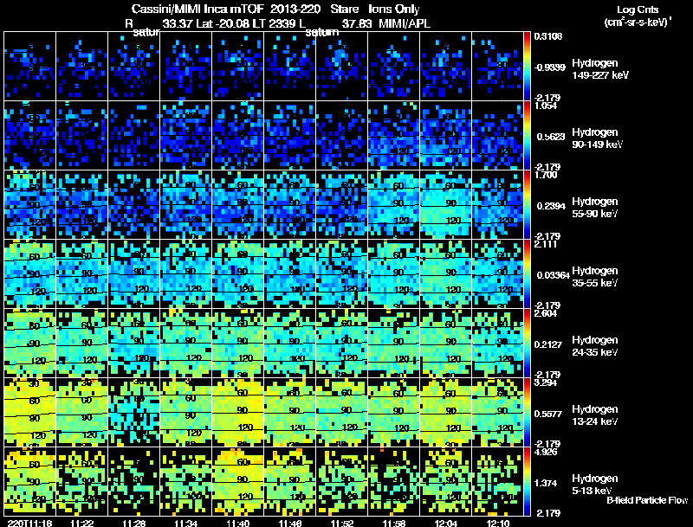Click the 12:04 time axis label
Screen dimensions: 693x527
(446, 523)
